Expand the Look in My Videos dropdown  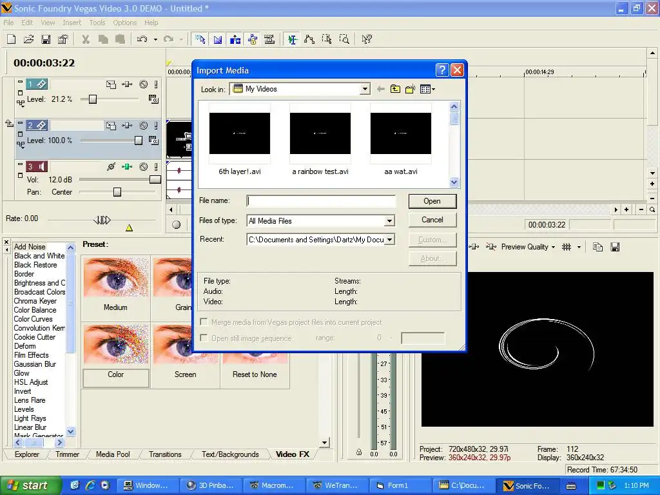coord(365,89)
